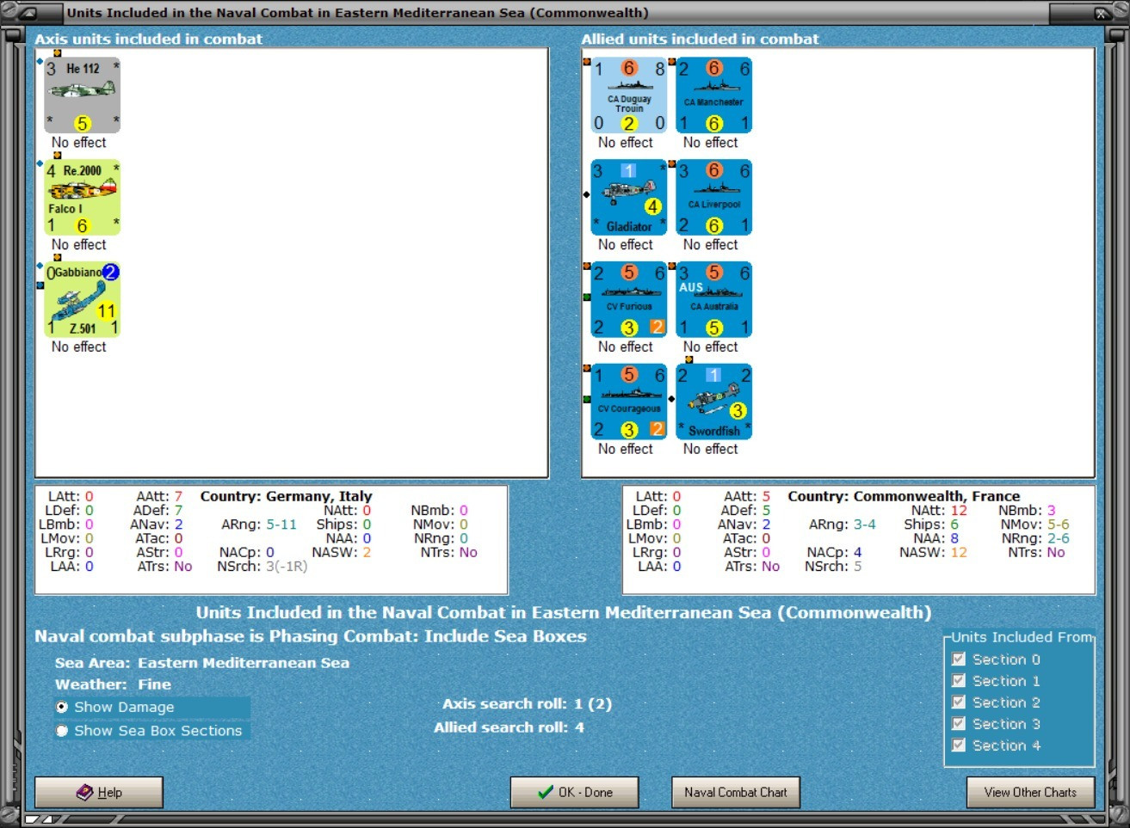This screenshot has width=1130, height=828.
Task: Select the Gabbiano Z.501 seaplane unit
Action: pyautogui.click(x=83, y=300)
